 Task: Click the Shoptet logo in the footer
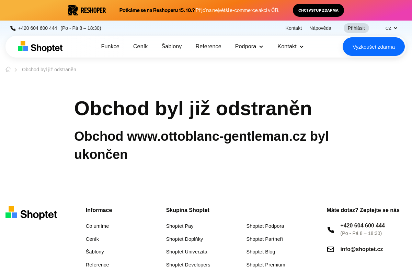(31, 213)
